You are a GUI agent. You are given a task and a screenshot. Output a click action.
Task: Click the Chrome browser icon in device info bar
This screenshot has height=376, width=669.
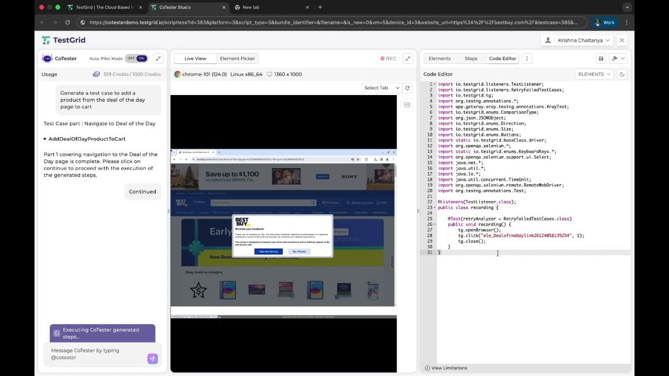pos(177,74)
